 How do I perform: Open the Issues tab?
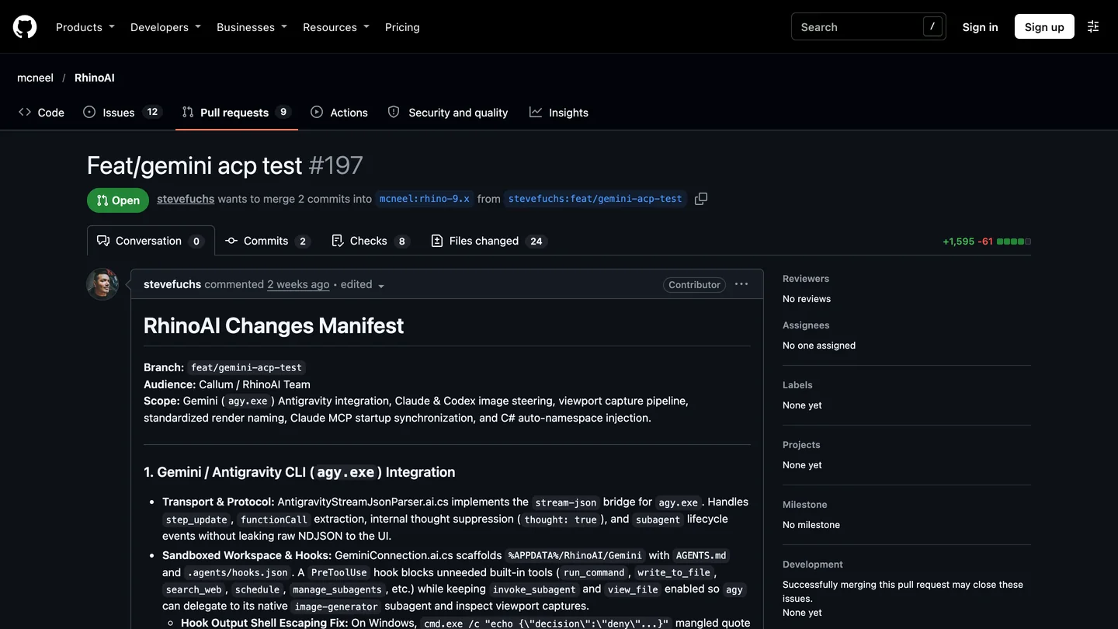(121, 113)
